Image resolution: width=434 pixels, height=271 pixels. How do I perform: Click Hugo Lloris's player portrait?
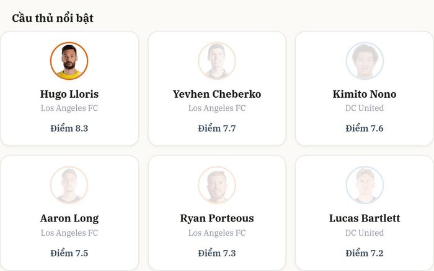coord(69,61)
